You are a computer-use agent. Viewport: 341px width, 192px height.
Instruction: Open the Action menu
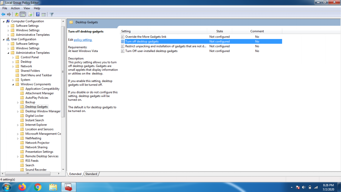pyautogui.click(x=15, y=8)
